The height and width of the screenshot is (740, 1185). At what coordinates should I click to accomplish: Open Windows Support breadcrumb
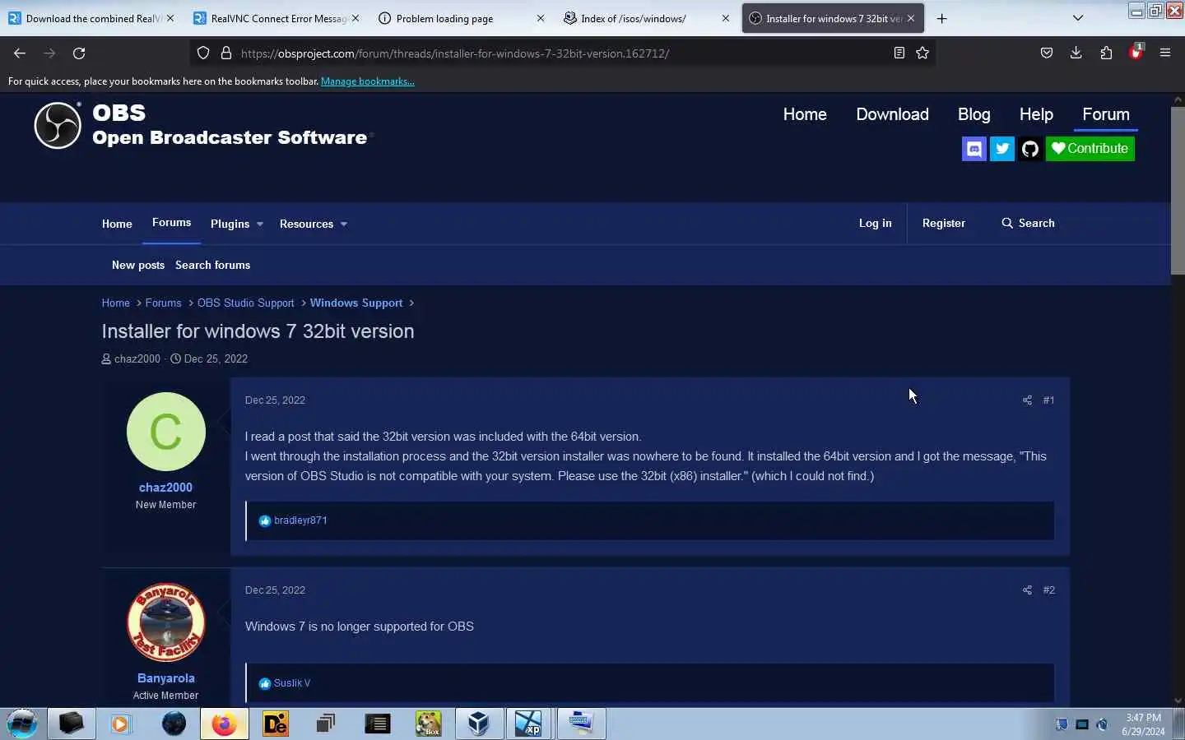(x=356, y=303)
